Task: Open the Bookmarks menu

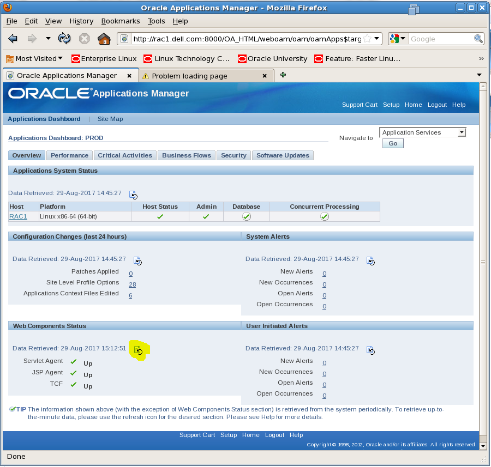Action: tap(121, 21)
